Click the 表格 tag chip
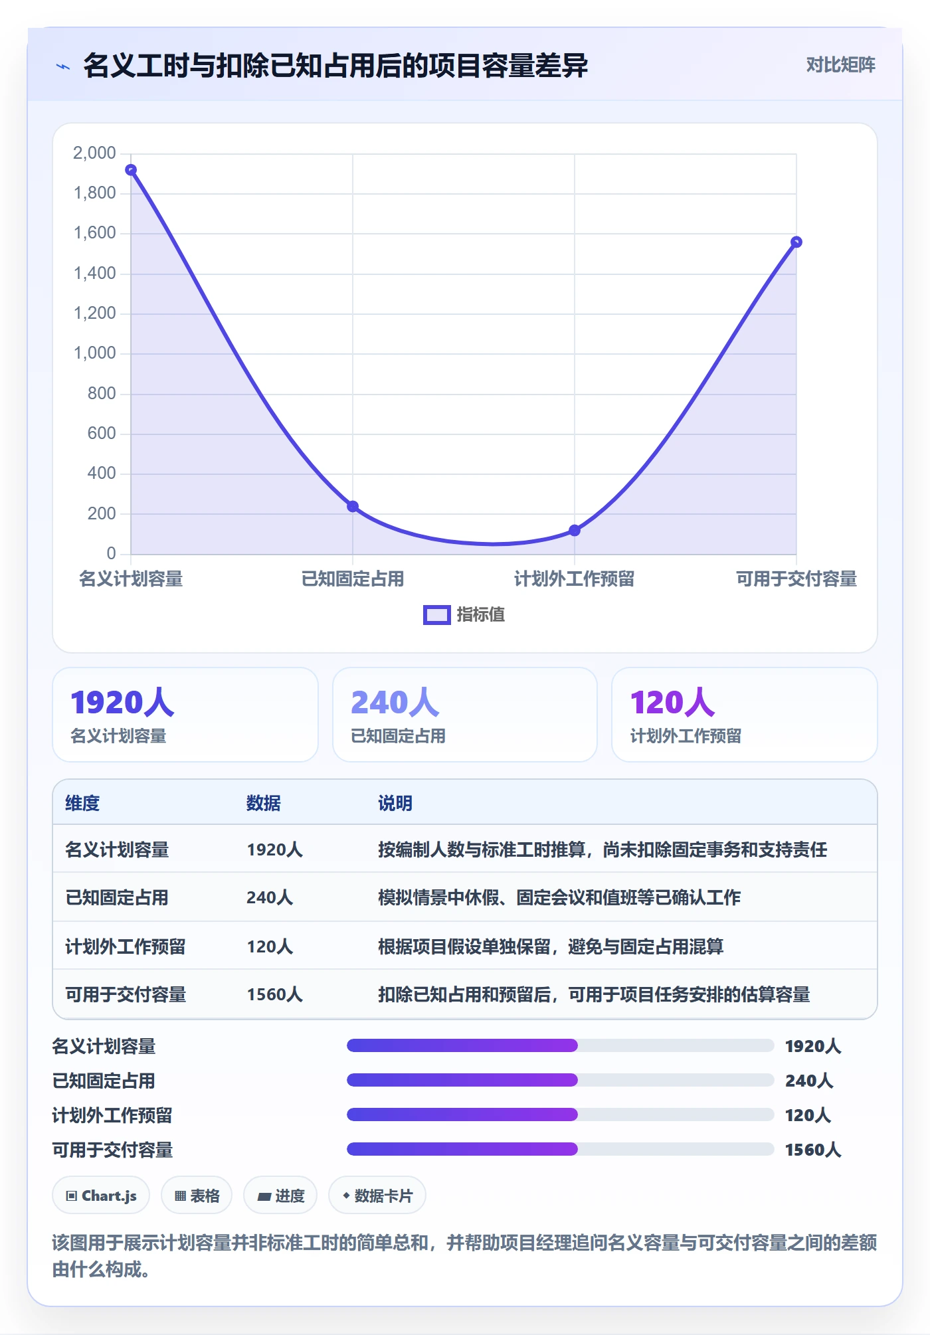 click(x=197, y=1196)
